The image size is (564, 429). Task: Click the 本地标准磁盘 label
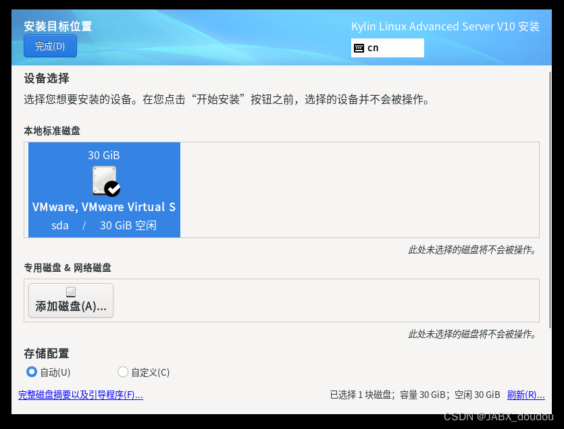tap(52, 131)
